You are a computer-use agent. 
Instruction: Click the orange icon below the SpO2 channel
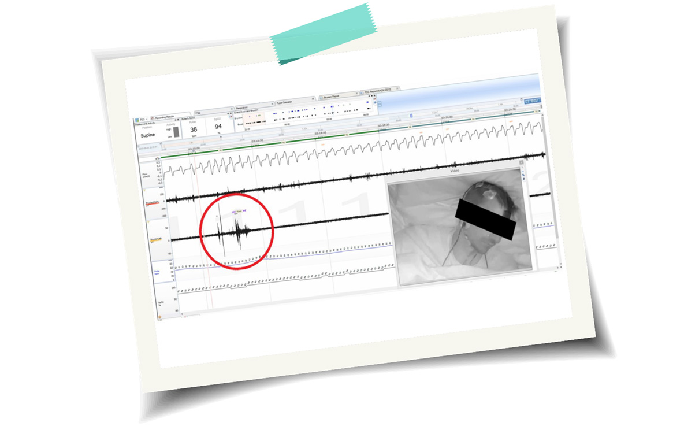pyautogui.click(x=159, y=316)
